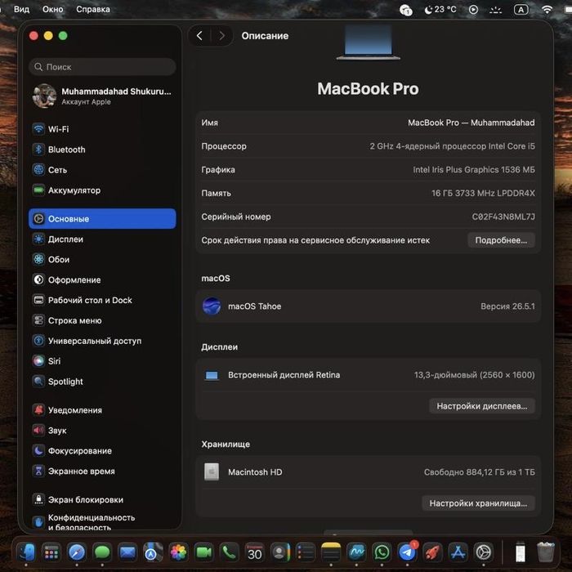Screen dimensions: 572x572
Task: Go back using the left chevron
Action: (199, 36)
